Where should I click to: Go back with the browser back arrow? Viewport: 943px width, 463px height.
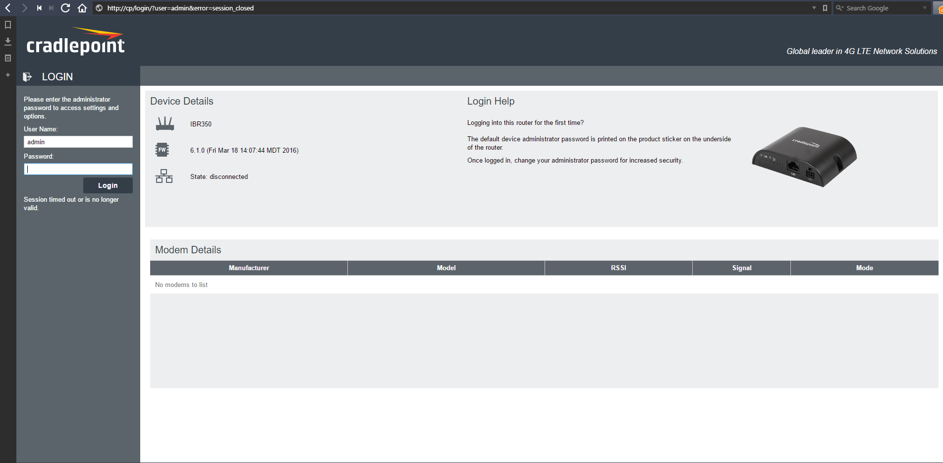coord(8,8)
